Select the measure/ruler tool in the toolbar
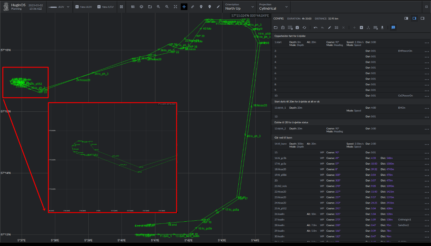431x246 pixels. (x=193, y=7)
